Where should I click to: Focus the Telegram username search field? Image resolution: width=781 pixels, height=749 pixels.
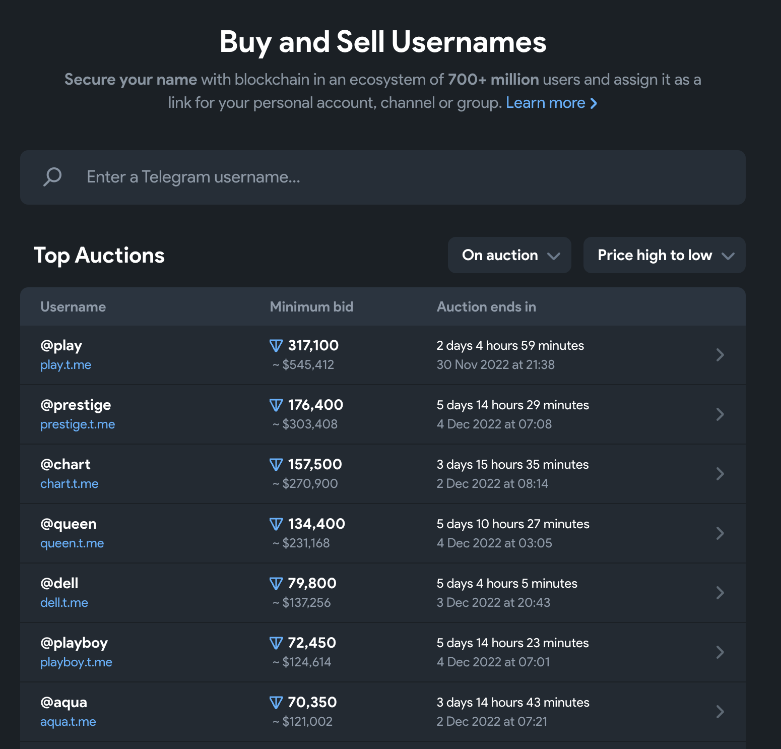point(383,177)
